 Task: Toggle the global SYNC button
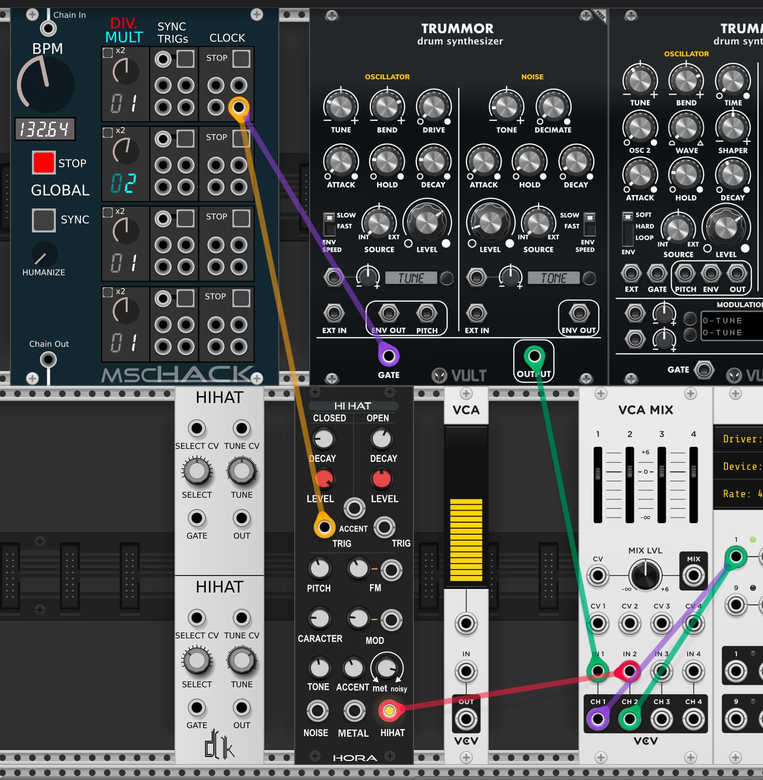point(43,220)
